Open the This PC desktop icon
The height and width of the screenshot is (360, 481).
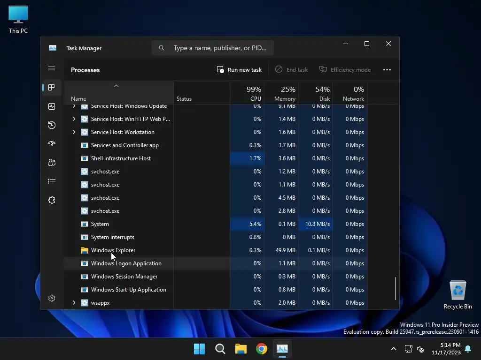coord(18,19)
